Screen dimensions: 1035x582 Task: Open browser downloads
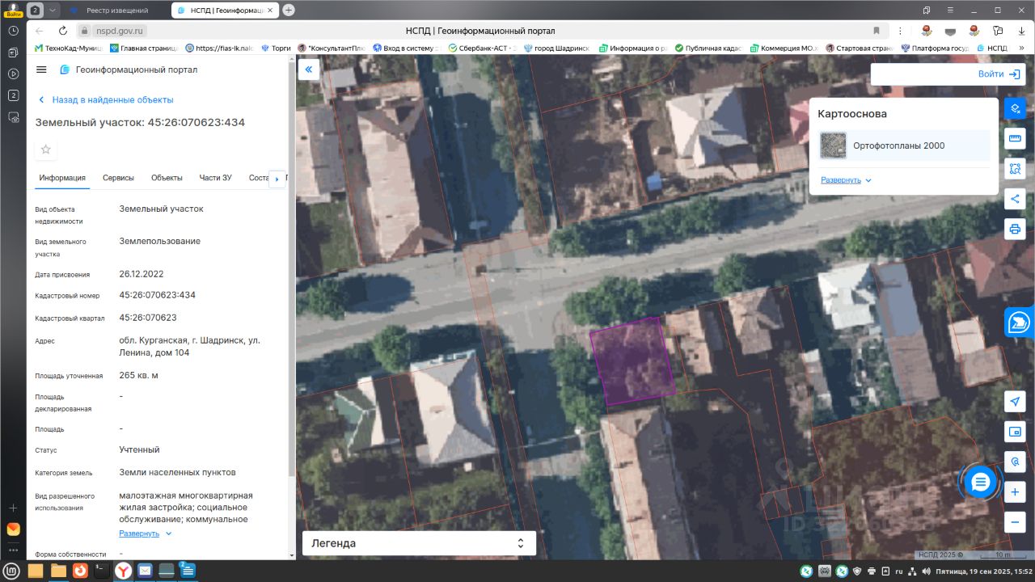coord(1020,31)
